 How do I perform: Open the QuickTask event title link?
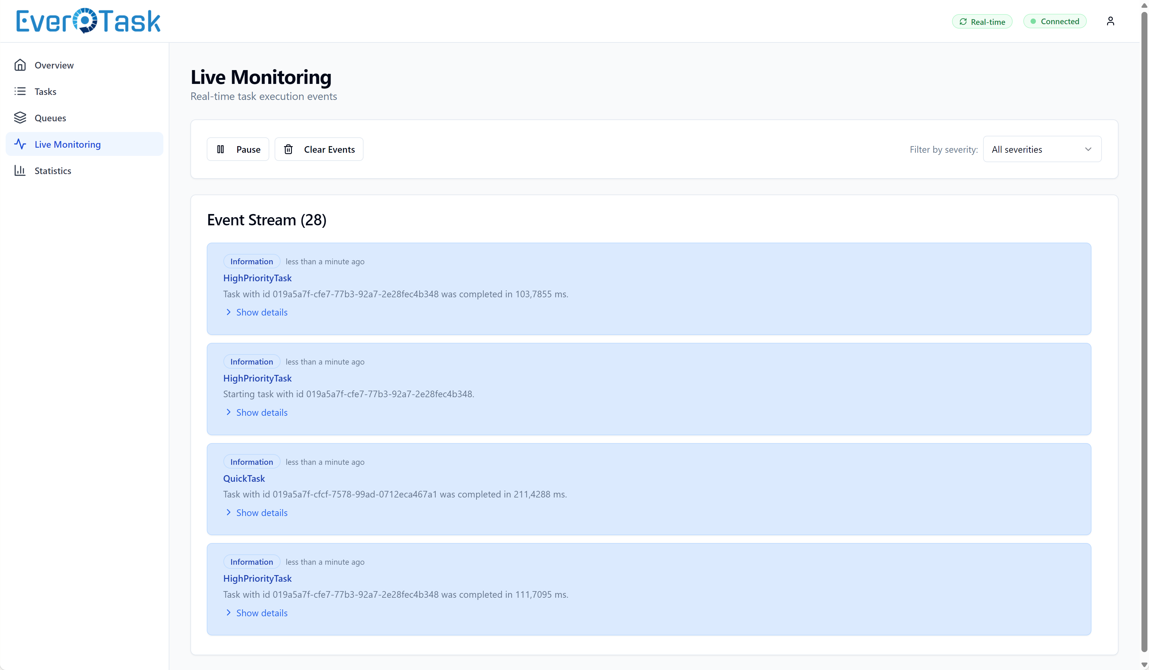[244, 478]
